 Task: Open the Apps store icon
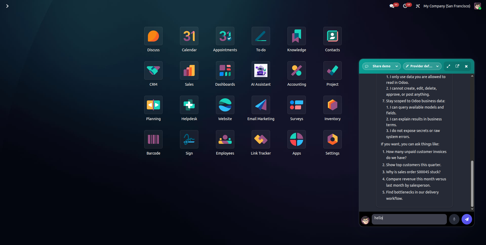click(297, 139)
